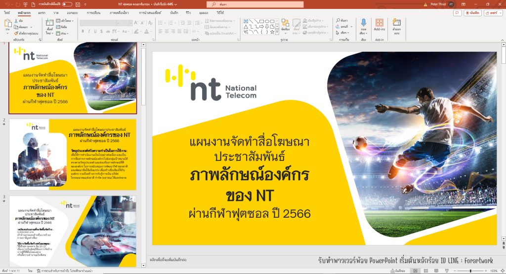The width and height of the screenshot is (506, 274).
Task: Start presentation from beginning icon in title bar
Action: click(25, 4)
